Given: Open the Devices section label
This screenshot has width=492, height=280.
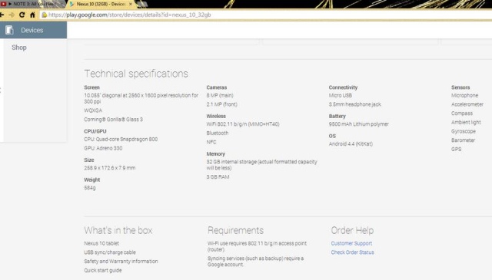Looking at the screenshot, I should [32, 30].
